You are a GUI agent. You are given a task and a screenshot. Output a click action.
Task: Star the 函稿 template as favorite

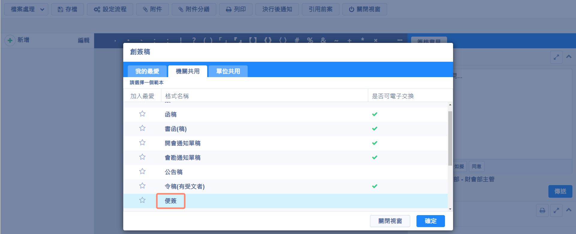point(142,114)
